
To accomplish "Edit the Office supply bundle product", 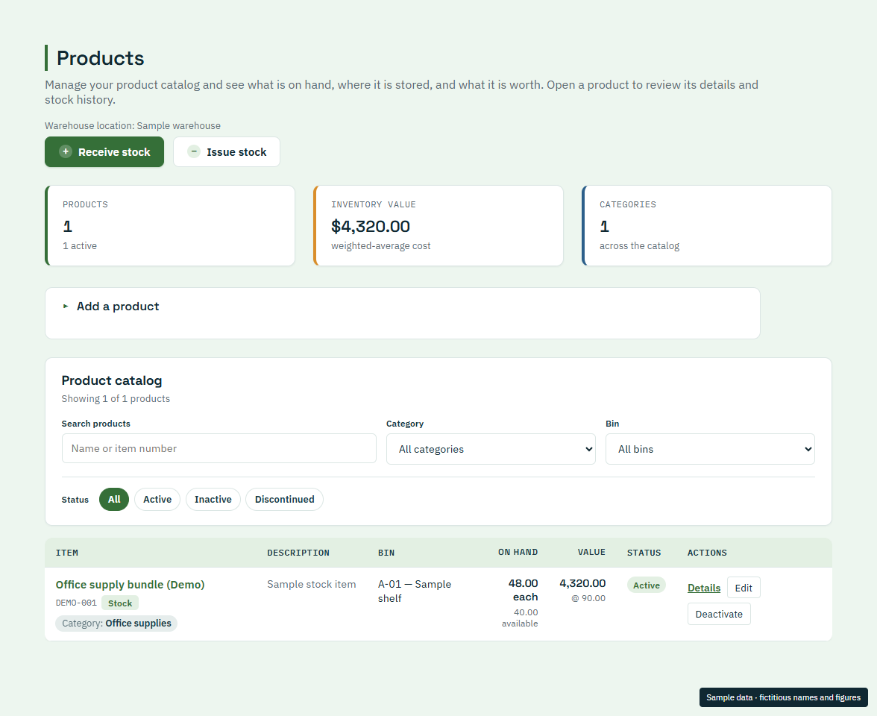I will point(744,588).
